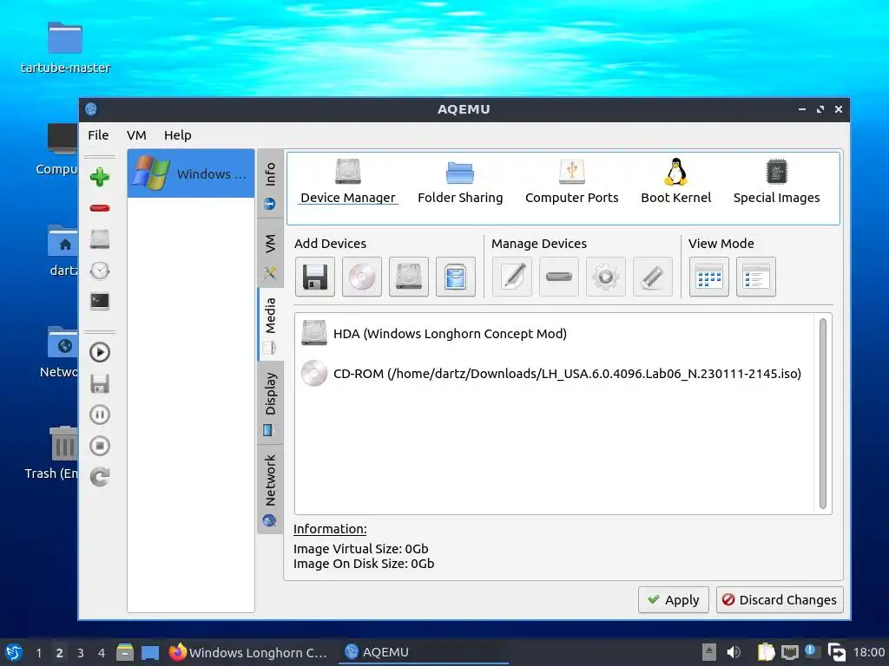Reset the VM with the circular arrow icon
This screenshot has height=666, width=889.
[x=100, y=477]
